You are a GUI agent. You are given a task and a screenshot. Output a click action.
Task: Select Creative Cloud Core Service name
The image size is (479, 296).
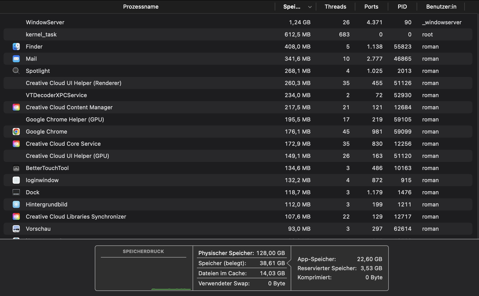click(x=63, y=144)
